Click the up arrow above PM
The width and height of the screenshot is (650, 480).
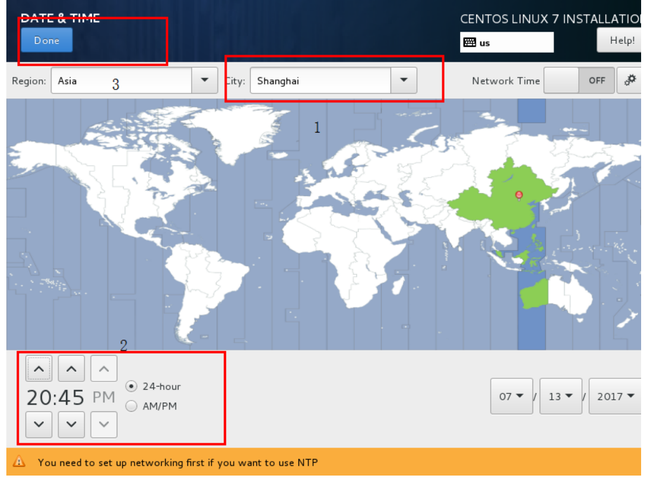coord(104,368)
